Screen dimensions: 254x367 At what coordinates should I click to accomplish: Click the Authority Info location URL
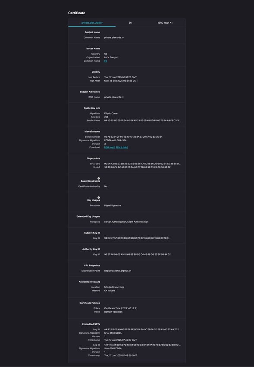(114, 287)
